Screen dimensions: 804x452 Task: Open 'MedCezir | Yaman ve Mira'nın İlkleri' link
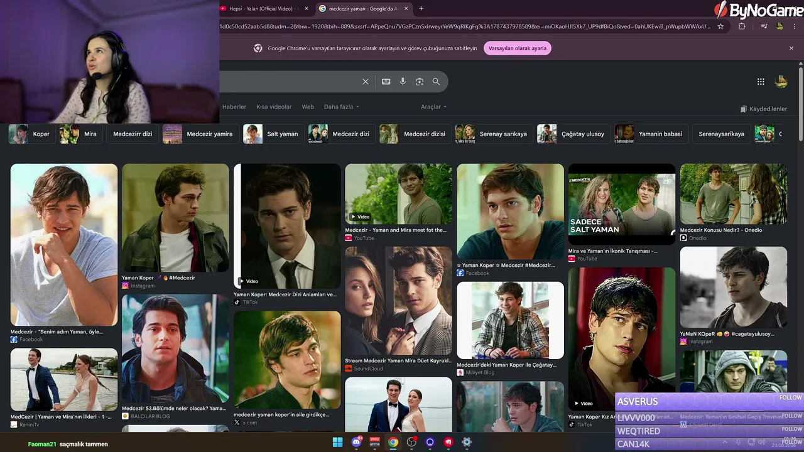click(x=61, y=417)
